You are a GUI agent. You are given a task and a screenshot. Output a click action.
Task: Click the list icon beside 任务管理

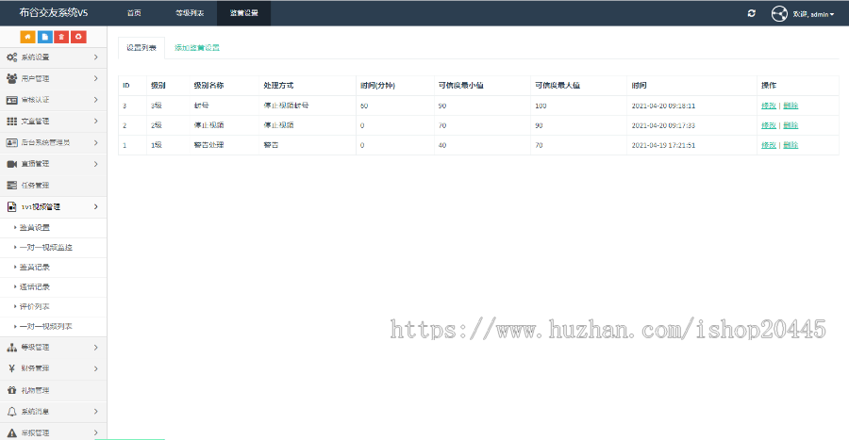point(11,186)
